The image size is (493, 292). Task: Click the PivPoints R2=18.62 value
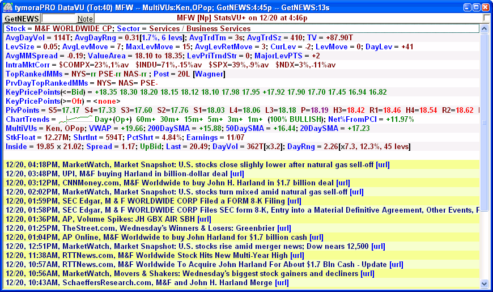458,111
